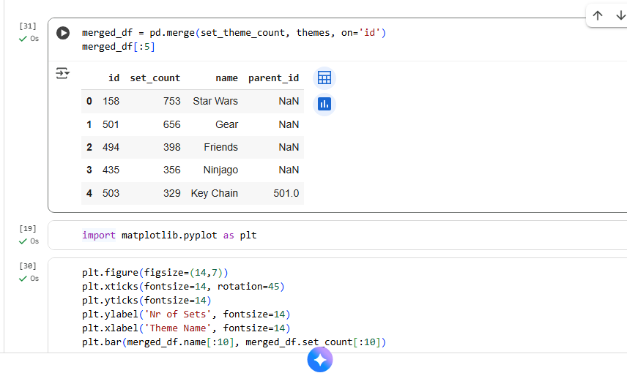
Task: Select the Star Wars cell
Action: tap(215, 101)
